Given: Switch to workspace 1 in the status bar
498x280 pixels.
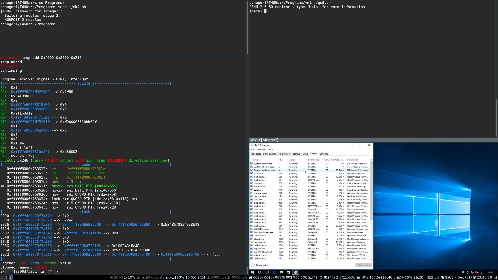Looking at the screenshot, I should [2, 277].
